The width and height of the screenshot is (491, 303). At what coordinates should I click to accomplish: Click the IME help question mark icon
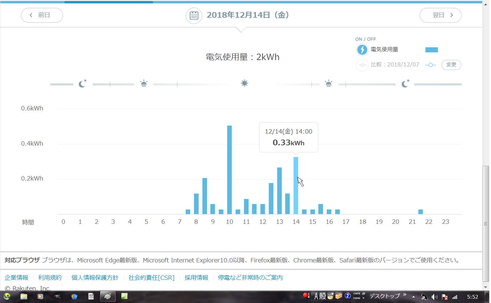coord(348,296)
